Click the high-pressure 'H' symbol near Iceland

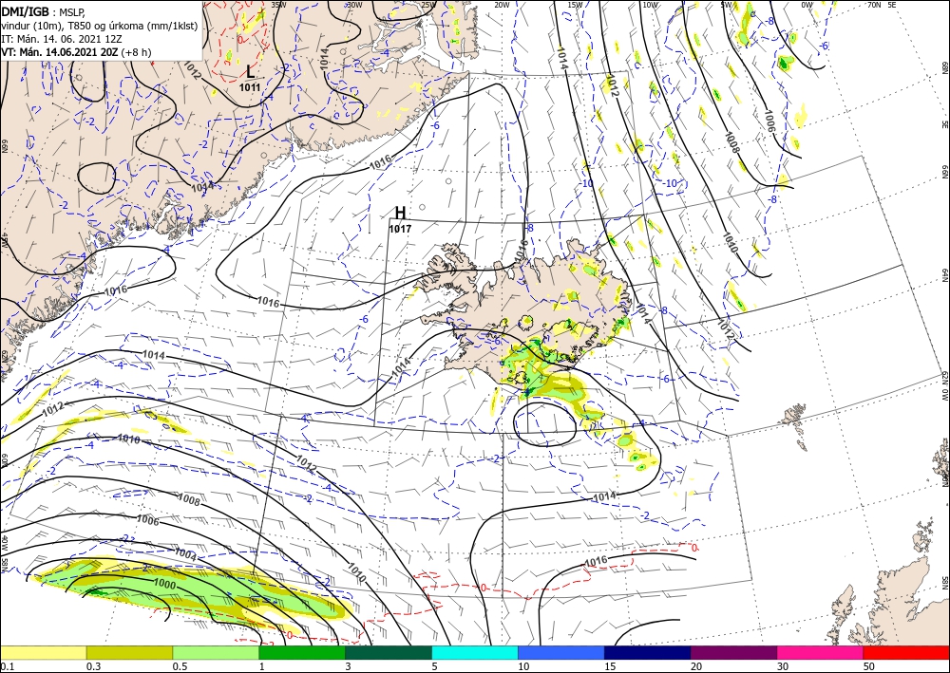coord(400,213)
